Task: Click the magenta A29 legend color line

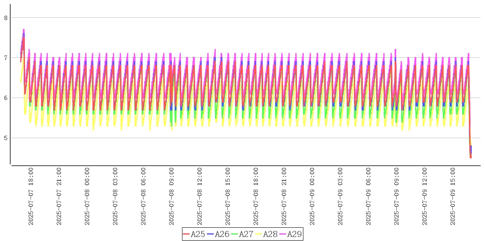Action: (x=282, y=234)
